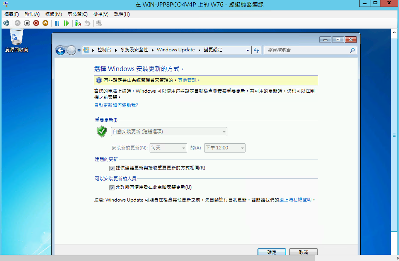This screenshot has height=261, width=399.
Task: Close the Windows Update settings window
Action: [351, 40]
